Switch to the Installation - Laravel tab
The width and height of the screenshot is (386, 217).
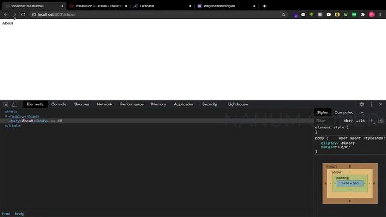click(98, 6)
